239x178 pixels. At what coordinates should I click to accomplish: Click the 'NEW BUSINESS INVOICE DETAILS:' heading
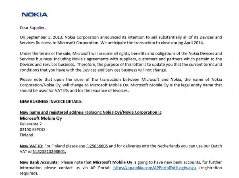coord(51,101)
